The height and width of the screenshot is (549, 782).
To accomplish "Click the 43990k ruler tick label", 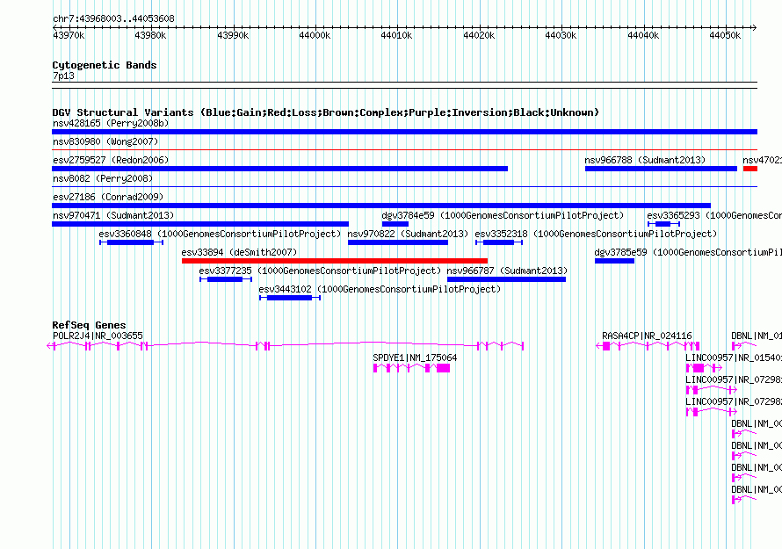I will point(233,36).
